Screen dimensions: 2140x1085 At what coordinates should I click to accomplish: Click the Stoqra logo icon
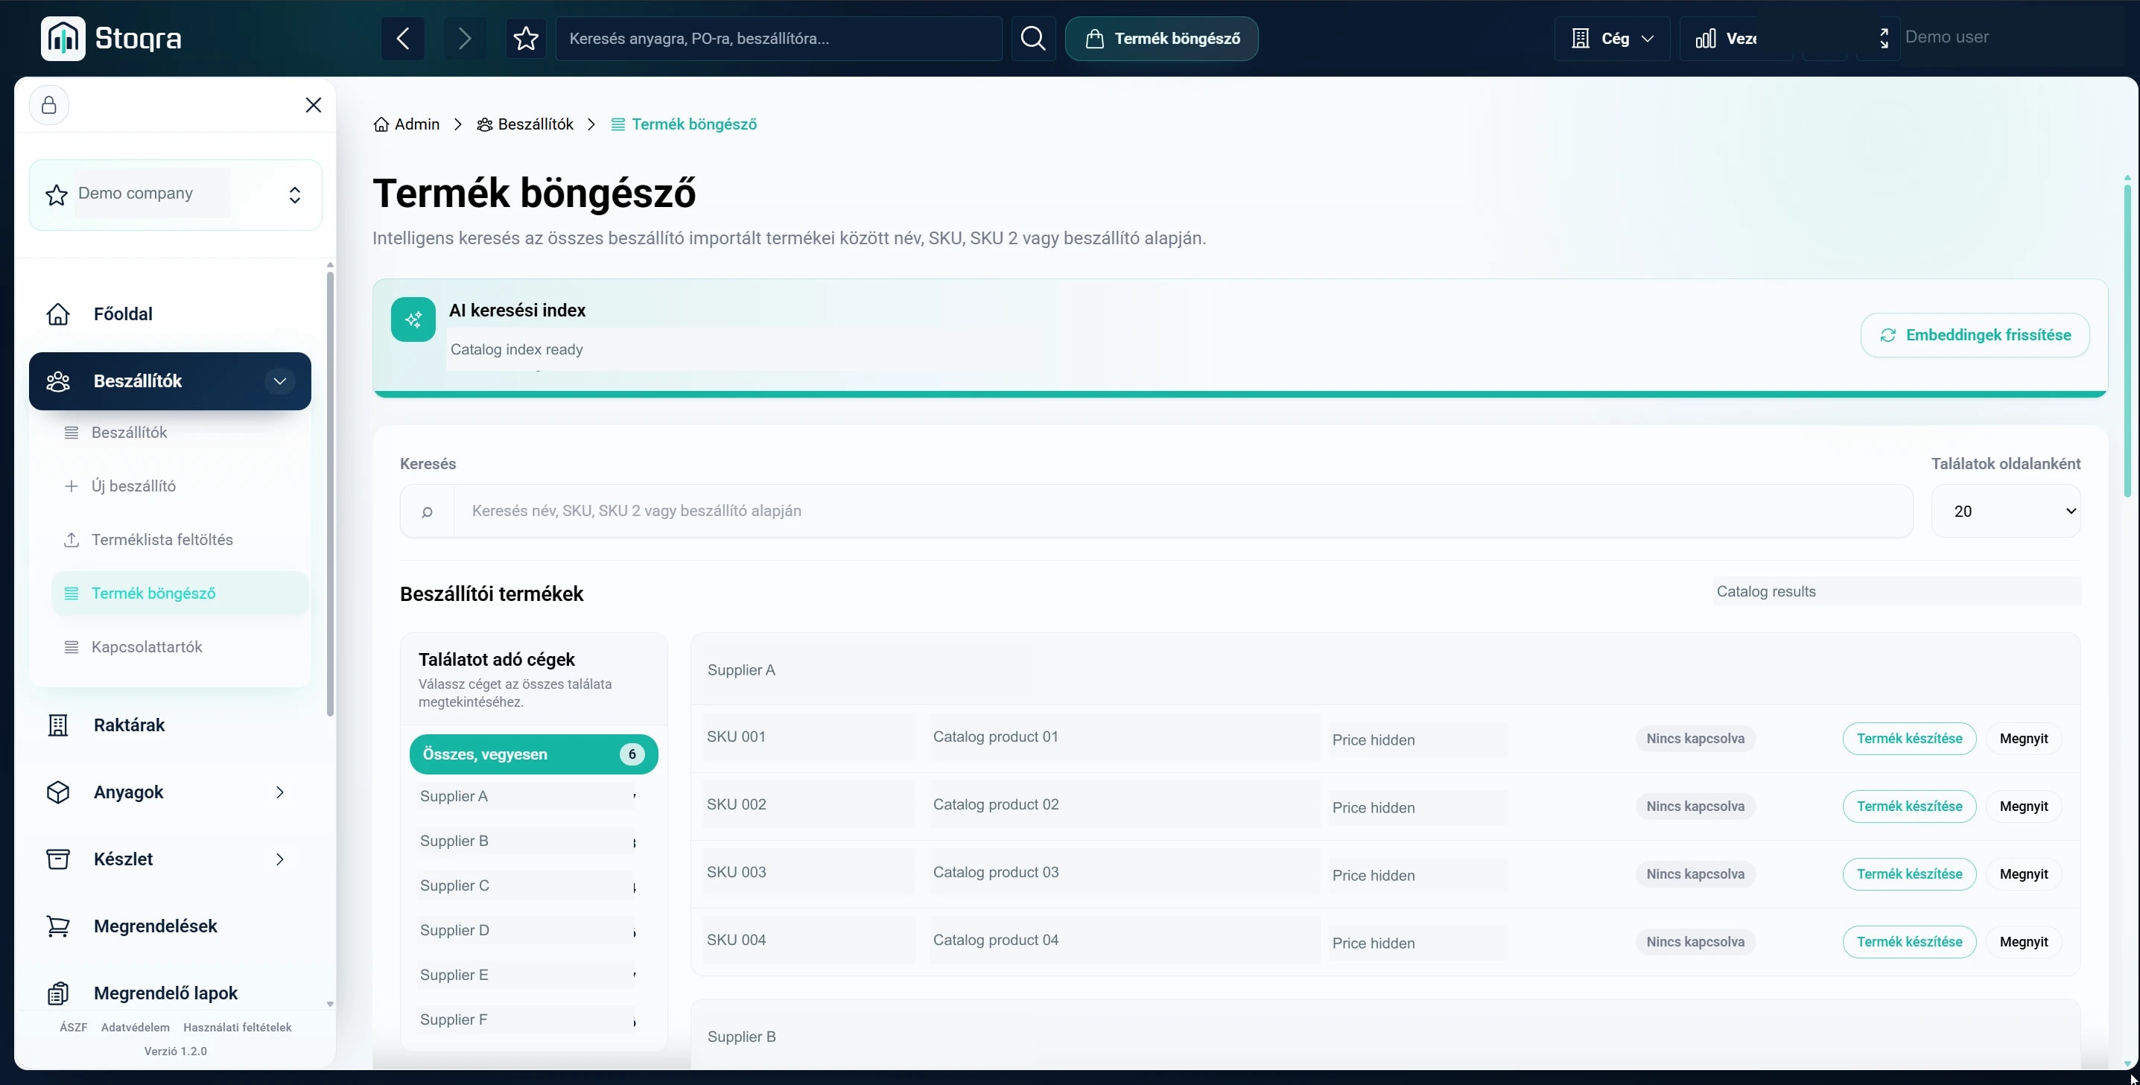[63, 38]
